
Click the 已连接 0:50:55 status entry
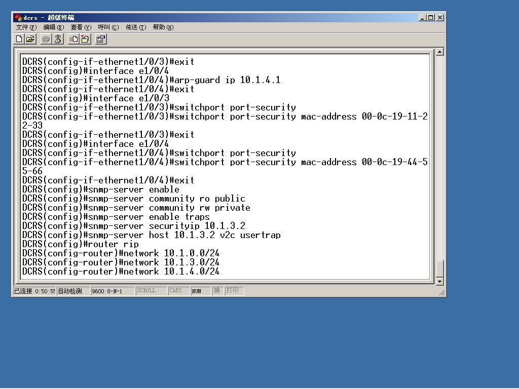(34, 291)
